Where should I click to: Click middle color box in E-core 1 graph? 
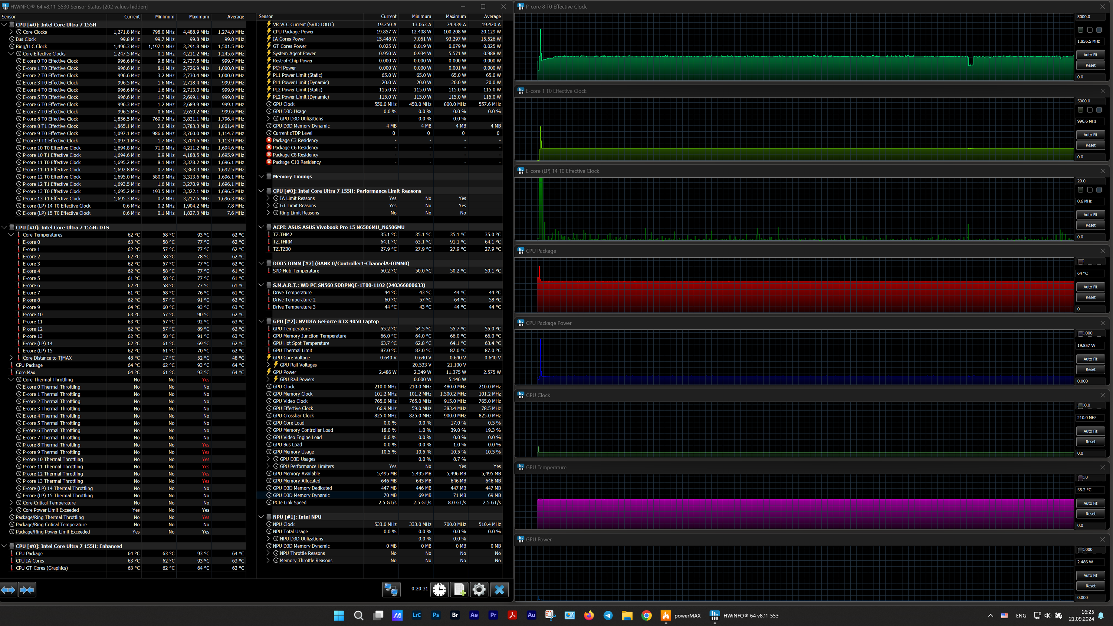tap(1090, 110)
